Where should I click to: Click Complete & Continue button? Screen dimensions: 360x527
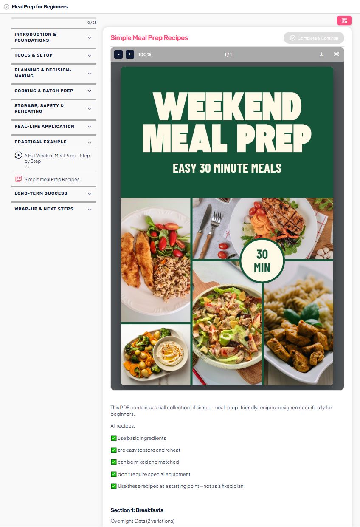pos(314,38)
